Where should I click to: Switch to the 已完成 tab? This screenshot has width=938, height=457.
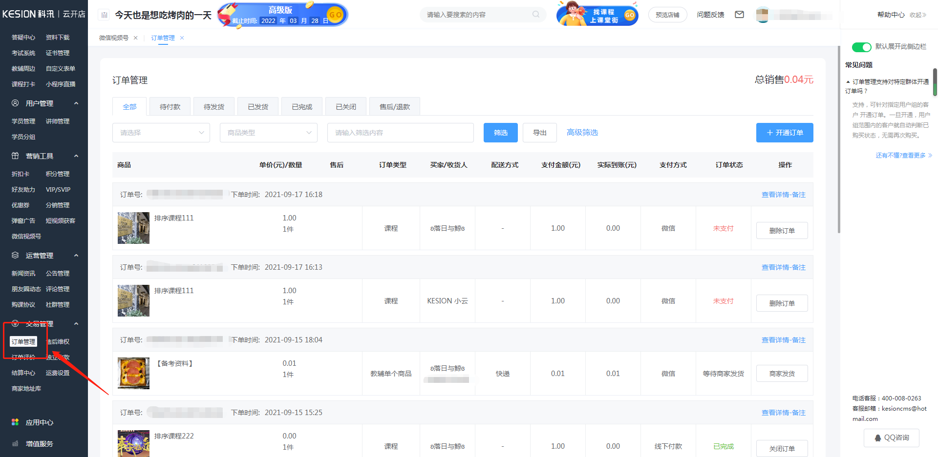302,107
